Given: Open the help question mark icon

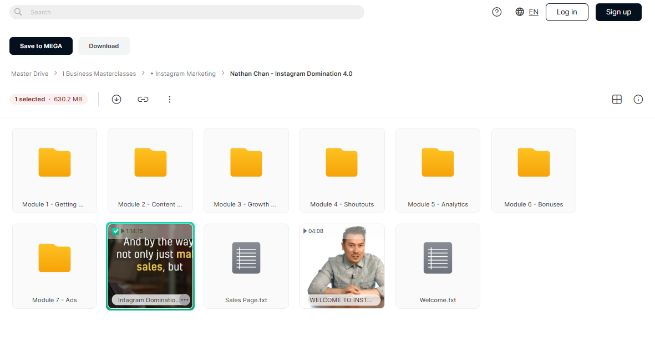Looking at the screenshot, I should click(x=497, y=12).
